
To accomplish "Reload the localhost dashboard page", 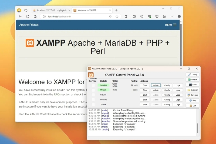I will point(28,16).
